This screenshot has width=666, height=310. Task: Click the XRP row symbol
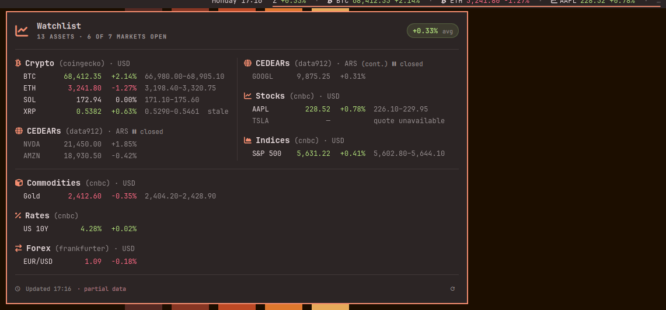pyautogui.click(x=30, y=112)
